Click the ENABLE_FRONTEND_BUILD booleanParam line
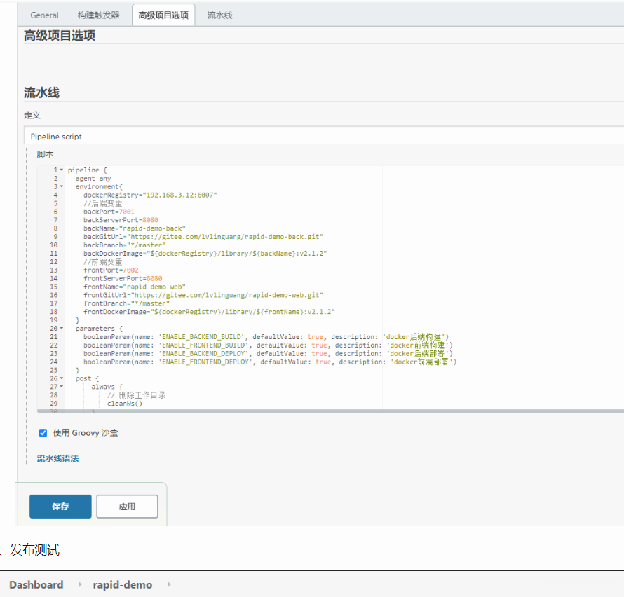 pyautogui.click(x=268, y=345)
